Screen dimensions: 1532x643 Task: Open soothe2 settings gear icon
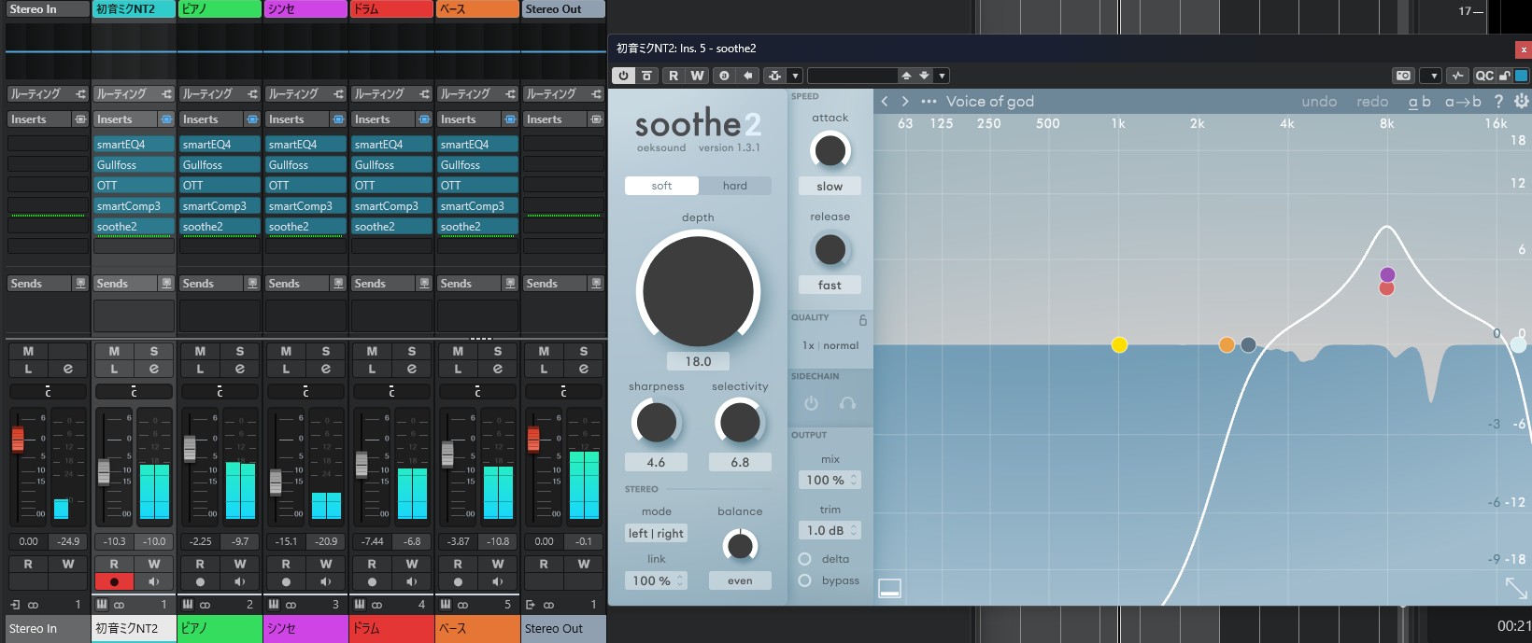point(1521,102)
